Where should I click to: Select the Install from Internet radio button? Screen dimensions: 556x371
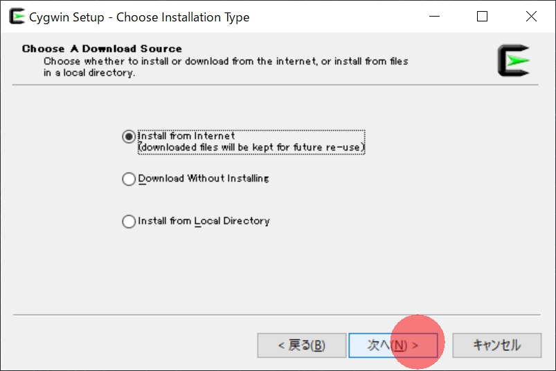129,137
